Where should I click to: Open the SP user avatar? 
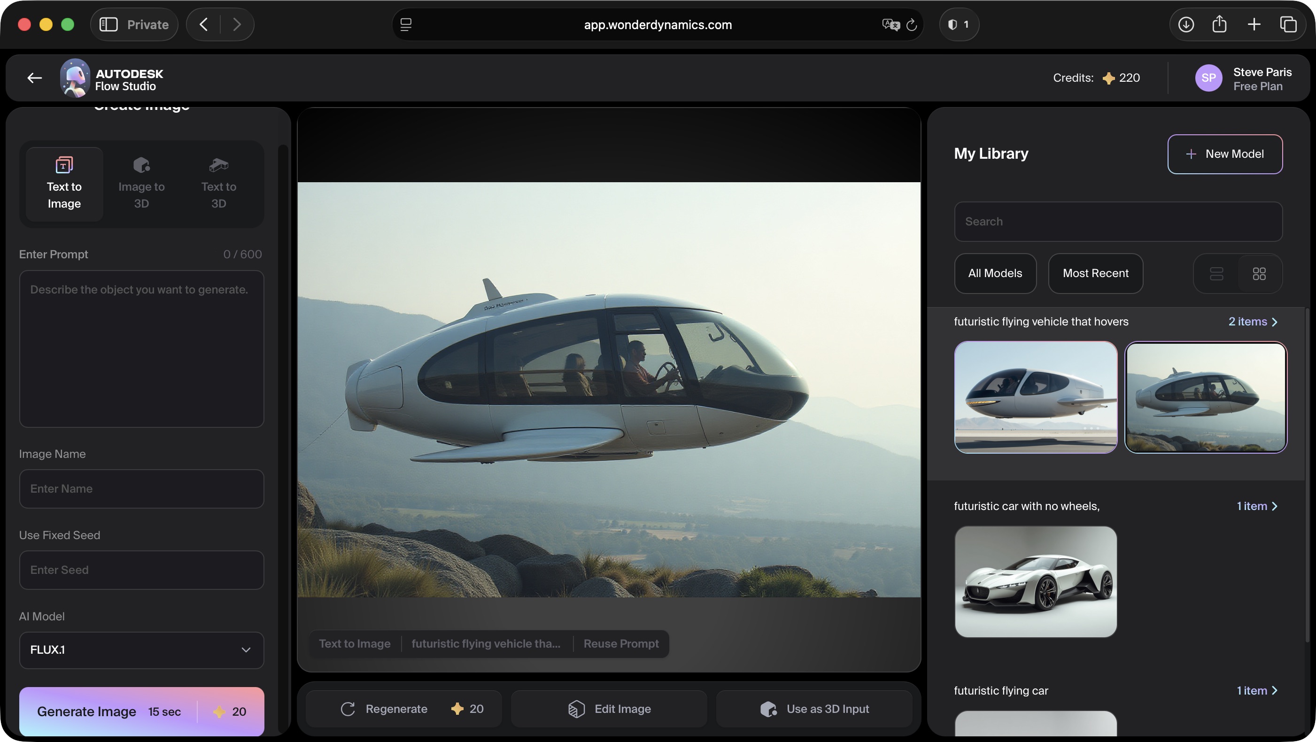click(x=1208, y=78)
